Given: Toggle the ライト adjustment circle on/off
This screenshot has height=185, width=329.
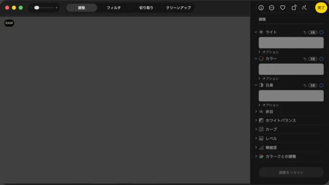Looking at the screenshot, I should coord(321,32).
